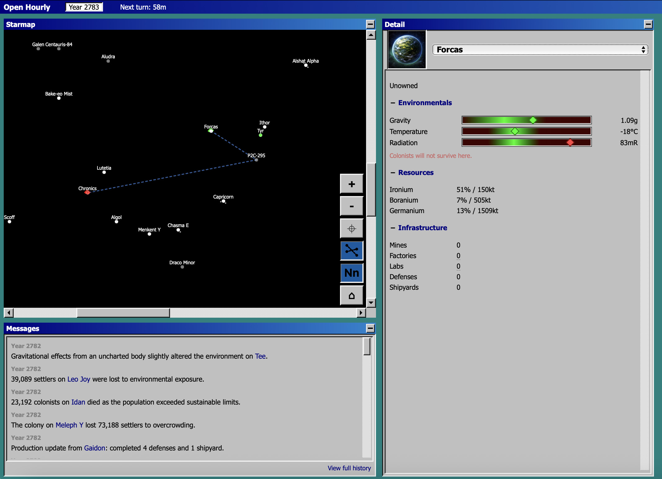Open the Leo Joy planet link
662x479 pixels.
[78, 379]
